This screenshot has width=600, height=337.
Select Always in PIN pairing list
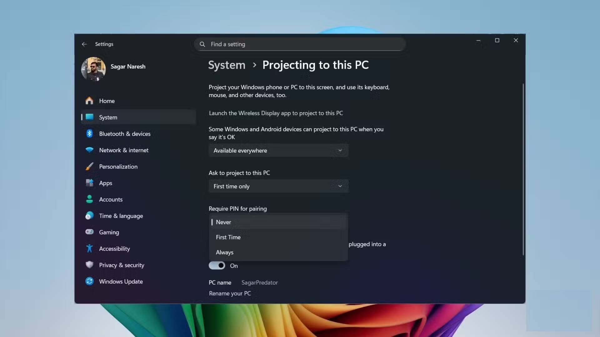(x=225, y=252)
